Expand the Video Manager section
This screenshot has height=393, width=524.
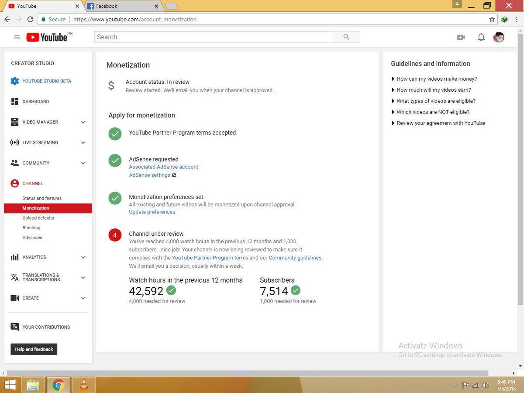tap(83, 122)
